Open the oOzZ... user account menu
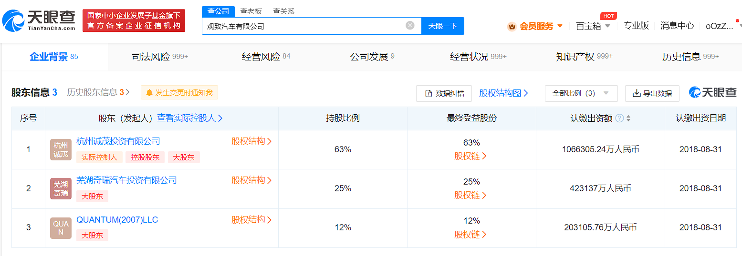This screenshot has width=742, height=256. (x=720, y=26)
